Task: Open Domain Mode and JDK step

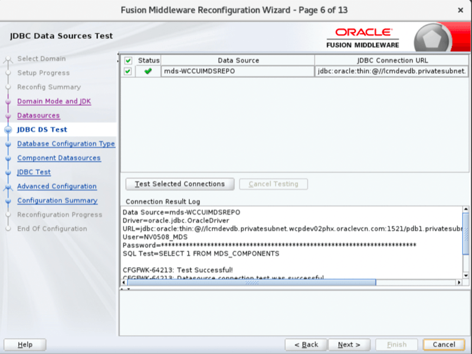Action: click(54, 101)
